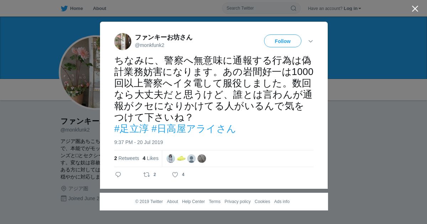The height and width of the screenshot is (224, 427).
Task: Close the tweet overlay with the X
Action: click(415, 9)
